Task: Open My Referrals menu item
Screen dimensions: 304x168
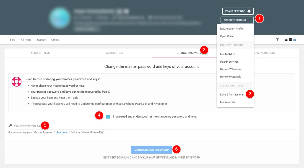Action: (227, 102)
